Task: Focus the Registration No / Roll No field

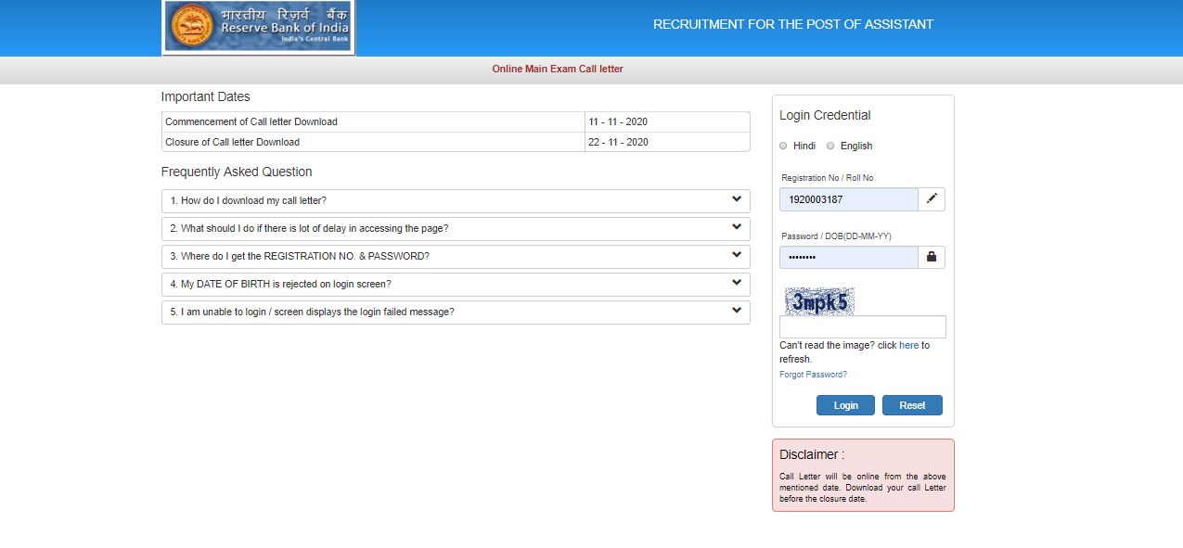Action: pyautogui.click(x=848, y=199)
